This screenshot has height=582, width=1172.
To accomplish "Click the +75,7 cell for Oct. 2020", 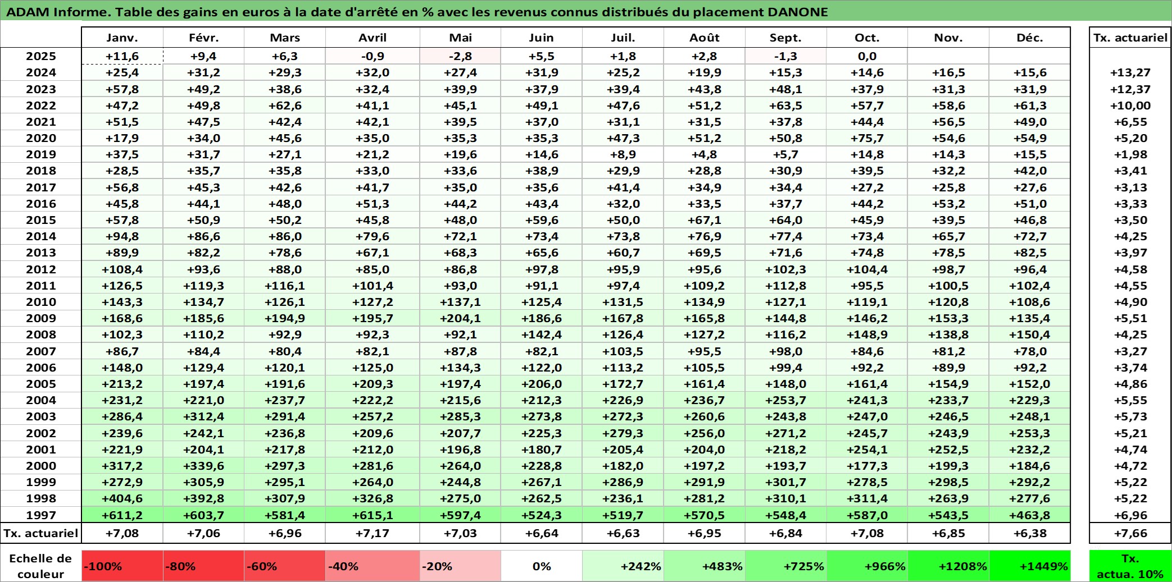I will click(867, 138).
